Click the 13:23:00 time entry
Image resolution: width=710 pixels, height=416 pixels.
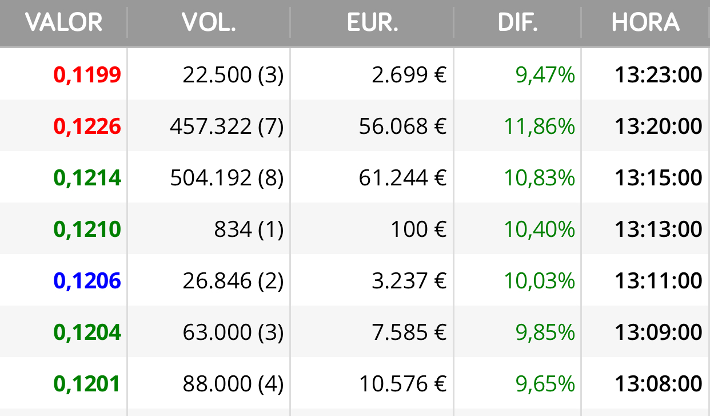point(659,75)
